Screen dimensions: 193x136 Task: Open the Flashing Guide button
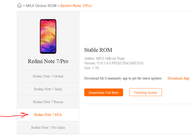pyautogui.click(x=145, y=93)
